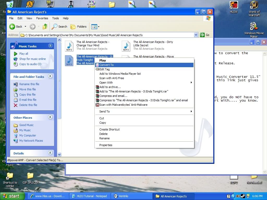Expand the Open With submenu
Screen dimensions: 267x200
[106, 83]
